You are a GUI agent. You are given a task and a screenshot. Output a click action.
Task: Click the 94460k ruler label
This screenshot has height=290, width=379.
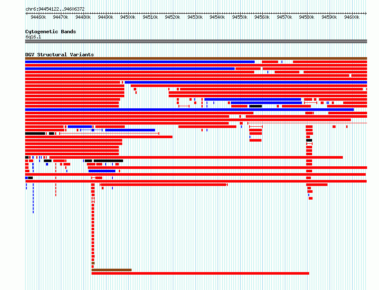pos(38,17)
